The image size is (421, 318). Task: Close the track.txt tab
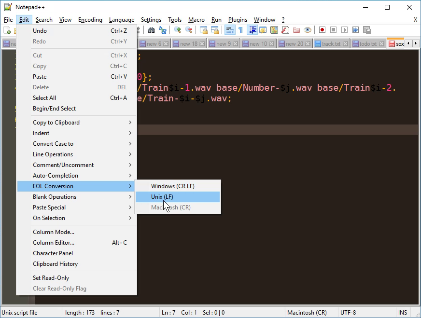(346, 44)
